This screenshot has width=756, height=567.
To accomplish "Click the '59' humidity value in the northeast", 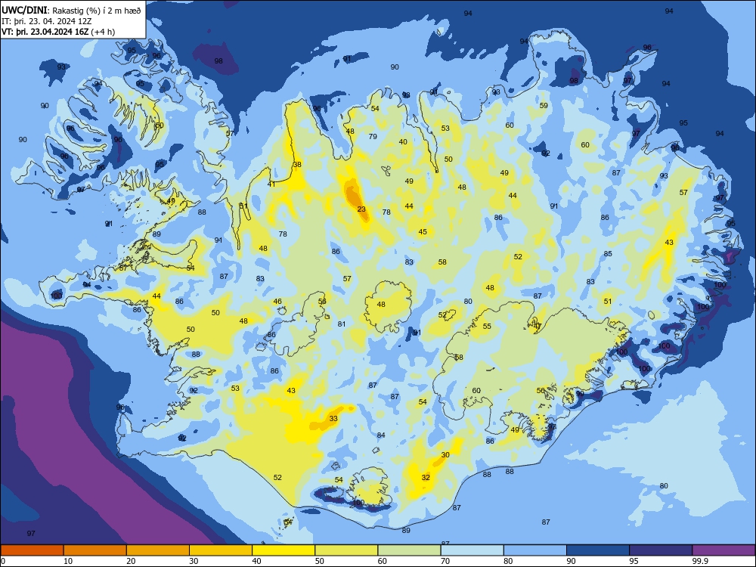I will 544,106.
